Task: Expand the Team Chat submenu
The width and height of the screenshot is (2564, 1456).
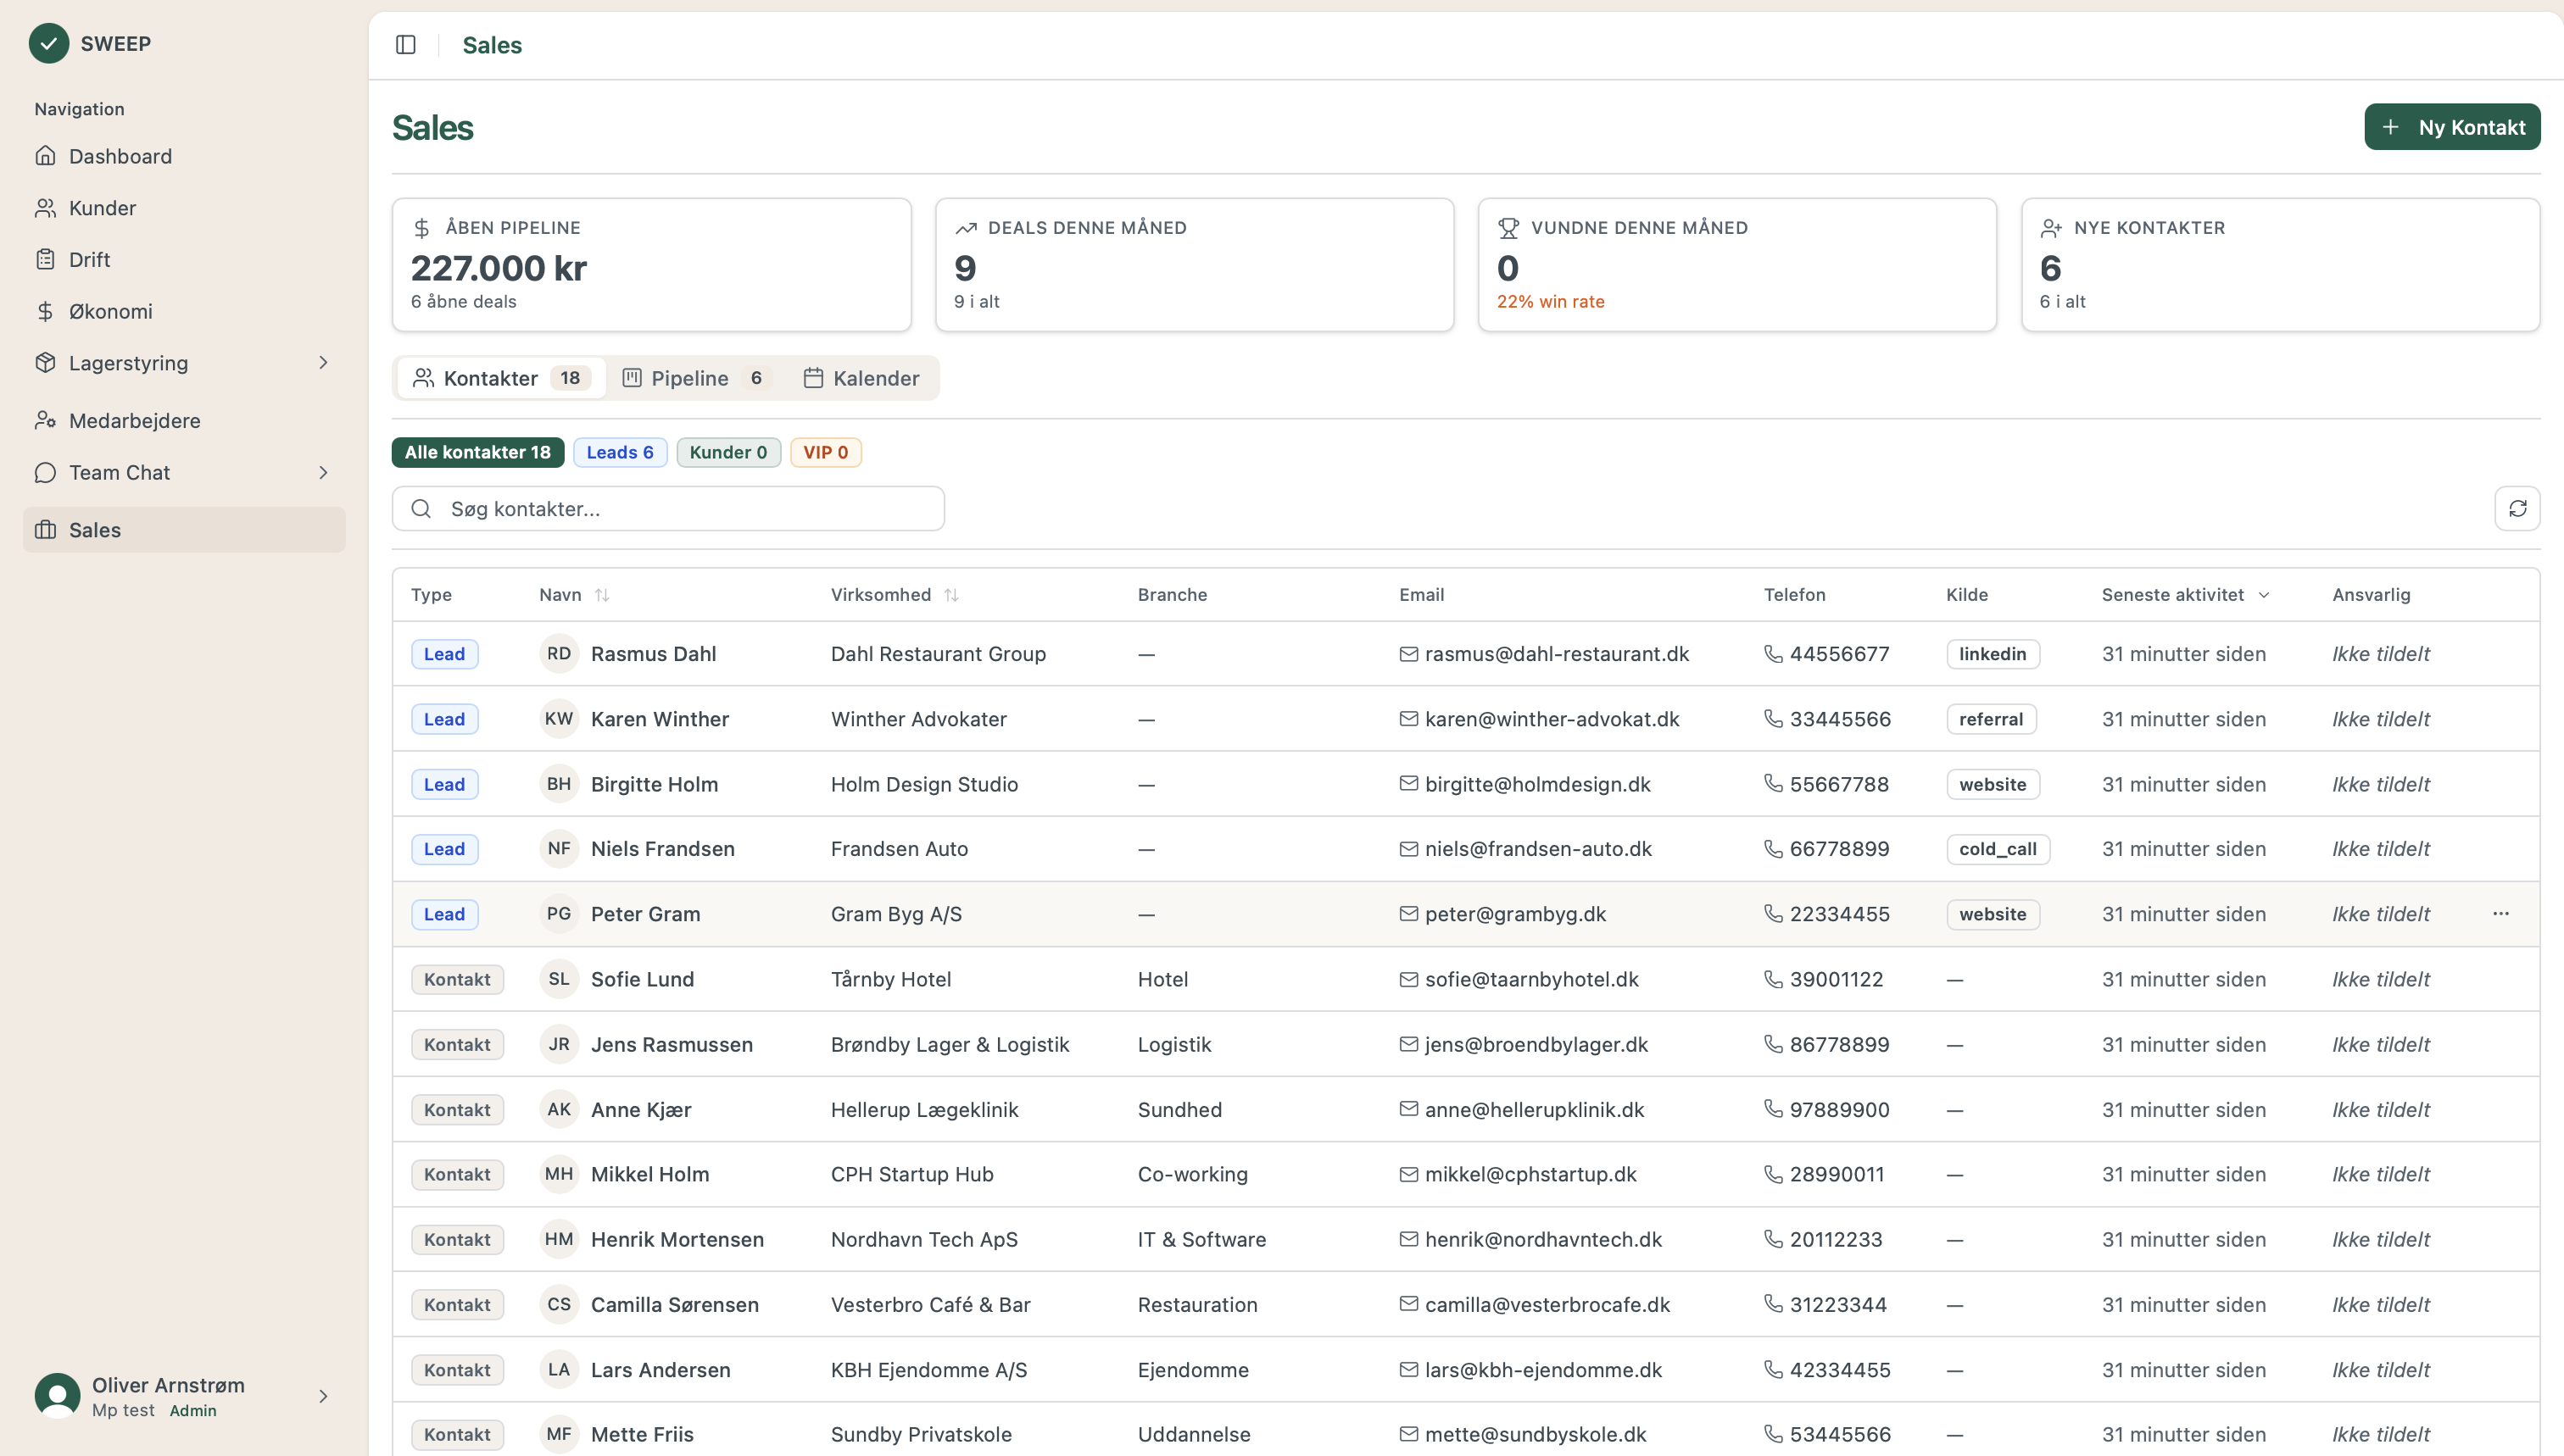Action: pyautogui.click(x=322, y=472)
